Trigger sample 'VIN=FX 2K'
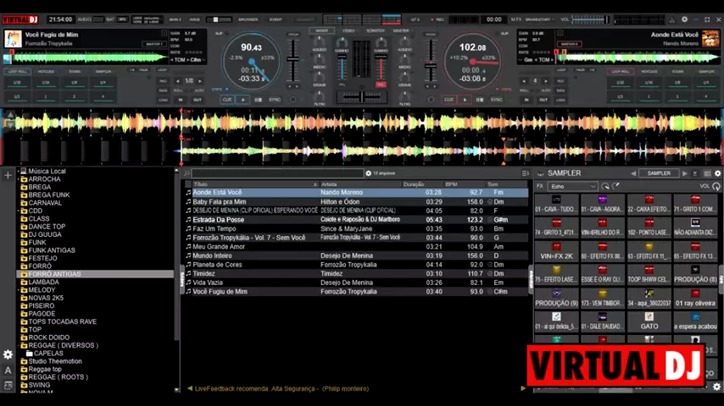Viewport: 724px width, 406px height. (556, 251)
